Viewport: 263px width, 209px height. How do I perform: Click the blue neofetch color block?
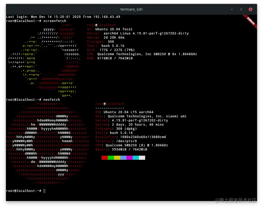(123, 158)
